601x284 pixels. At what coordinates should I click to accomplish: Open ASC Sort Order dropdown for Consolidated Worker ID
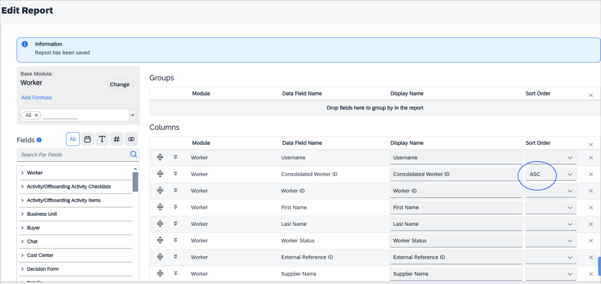[551, 174]
